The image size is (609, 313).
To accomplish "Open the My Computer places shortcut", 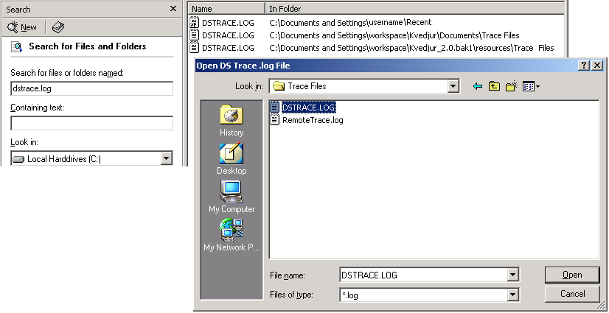I will click(x=232, y=197).
